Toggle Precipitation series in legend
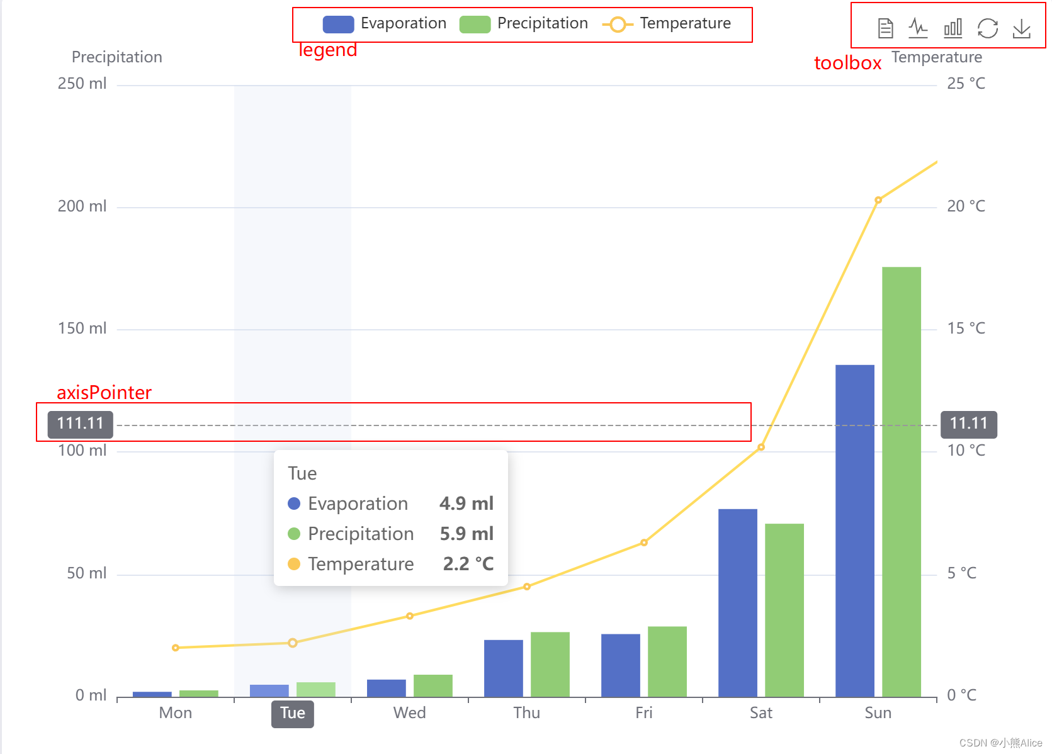Viewport: 1052px width, 754px height. click(524, 24)
